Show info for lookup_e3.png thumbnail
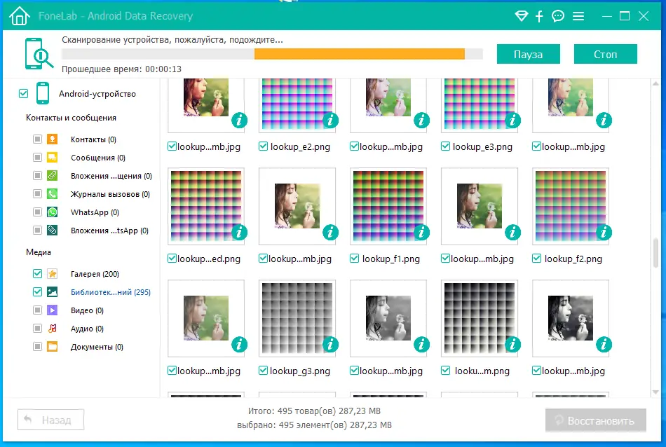 click(x=512, y=121)
